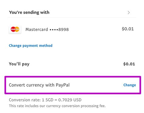This screenshot has width=144, height=113.
Task: Click the Conversion rate 1 SGD line
Action: [45, 100]
